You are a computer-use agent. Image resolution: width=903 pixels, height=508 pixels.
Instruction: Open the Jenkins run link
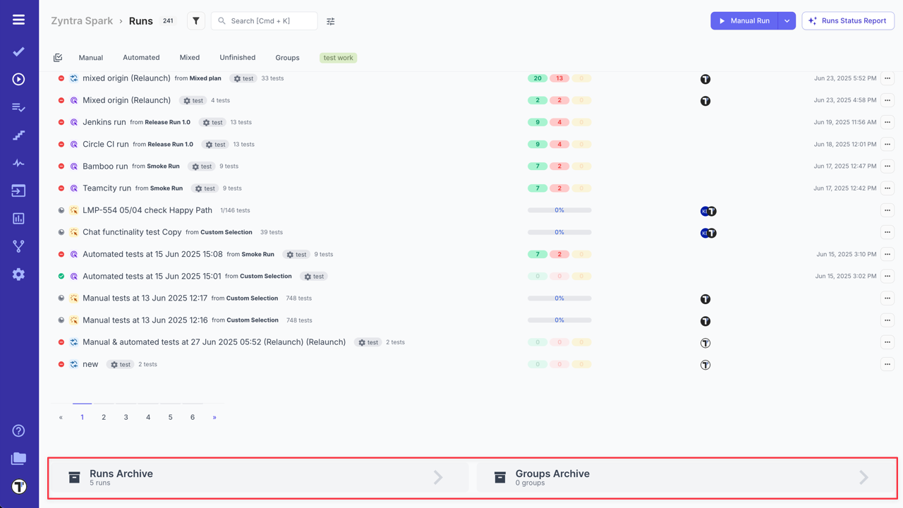tap(104, 122)
